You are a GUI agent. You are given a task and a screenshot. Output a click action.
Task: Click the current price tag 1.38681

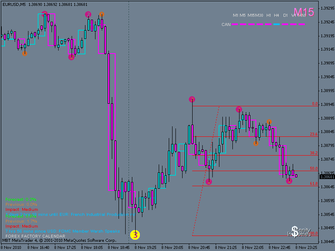point(327,177)
